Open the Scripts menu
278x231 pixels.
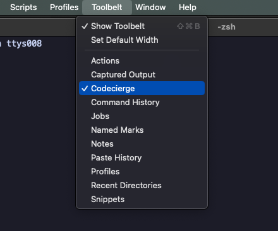(23, 8)
